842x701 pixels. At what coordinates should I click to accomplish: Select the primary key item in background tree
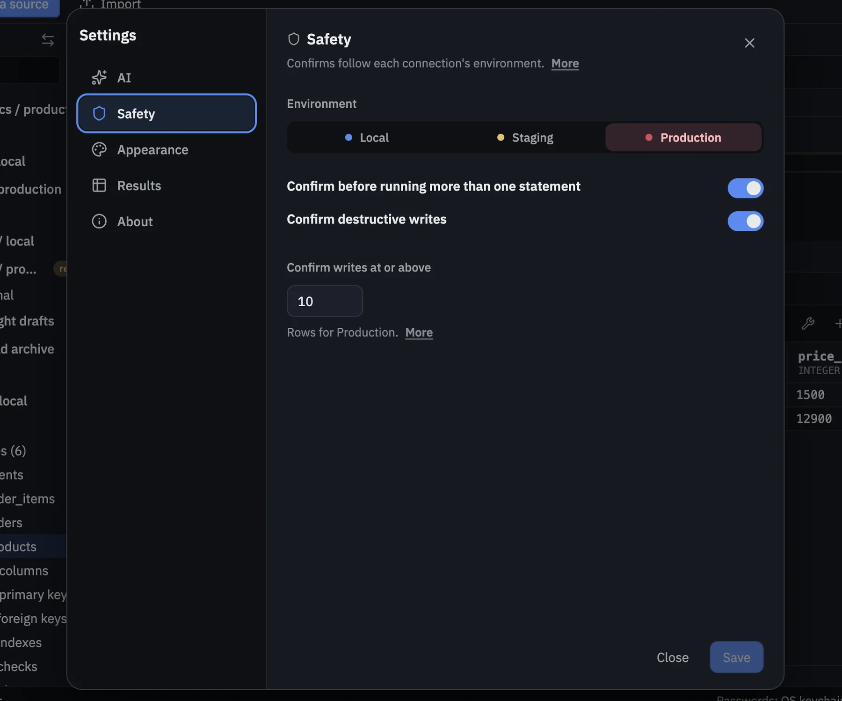tap(33, 595)
